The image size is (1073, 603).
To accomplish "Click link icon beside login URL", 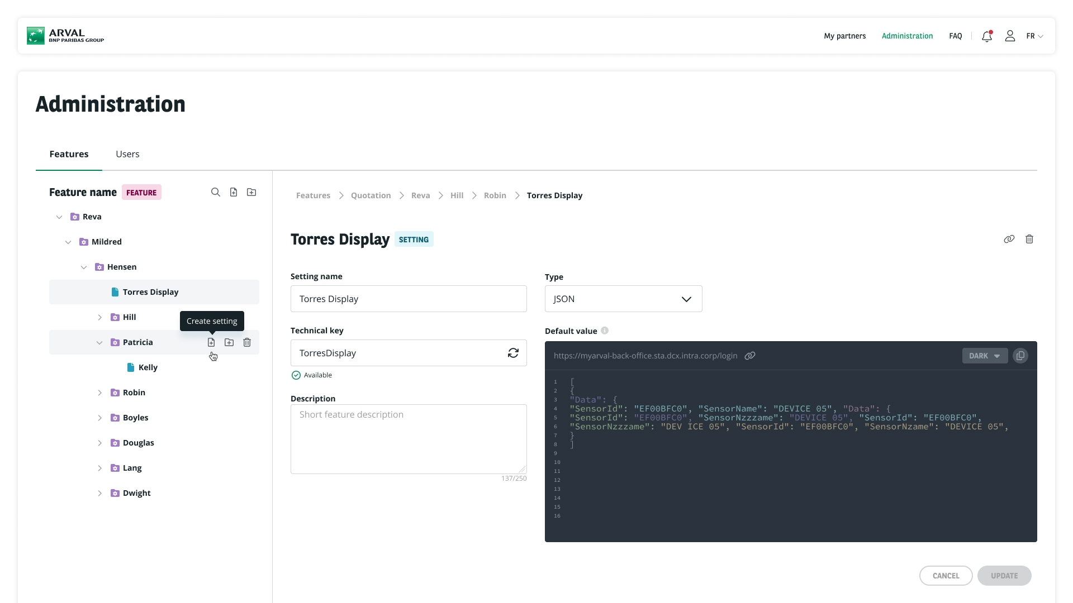I will (x=750, y=356).
